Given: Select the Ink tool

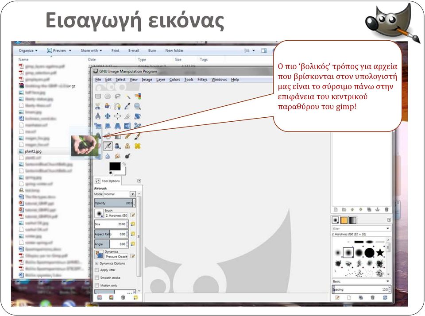Looking at the screenshot, I should 118,146.
